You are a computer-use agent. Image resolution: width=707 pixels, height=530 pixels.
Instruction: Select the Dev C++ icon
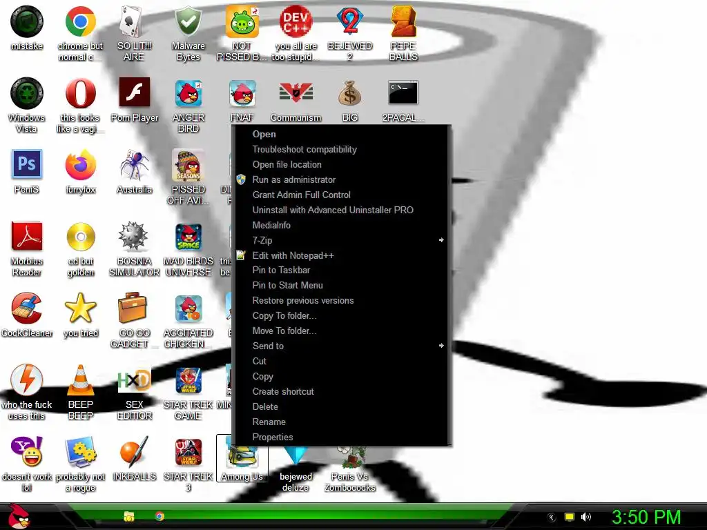pyautogui.click(x=296, y=21)
